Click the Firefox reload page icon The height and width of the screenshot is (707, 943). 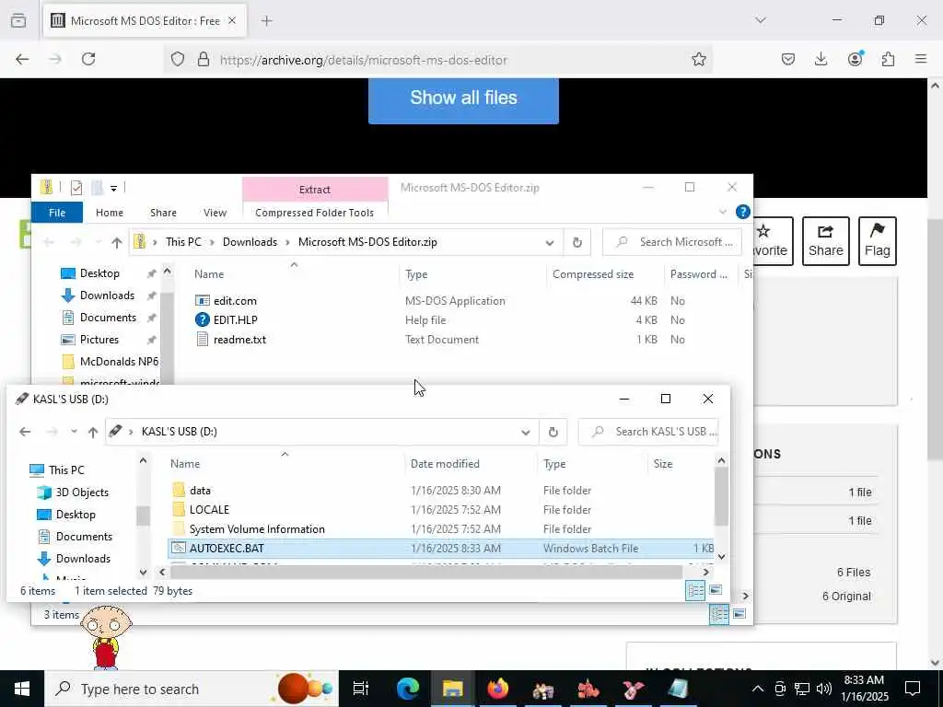click(88, 59)
